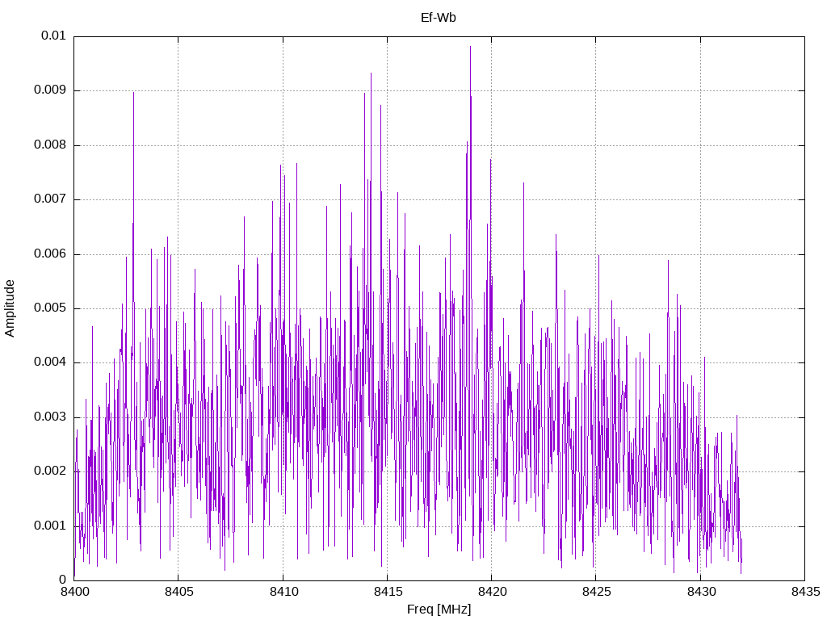Click the 0.003 y-axis tick label
The height and width of the screenshot is (620, 827).
50,417
